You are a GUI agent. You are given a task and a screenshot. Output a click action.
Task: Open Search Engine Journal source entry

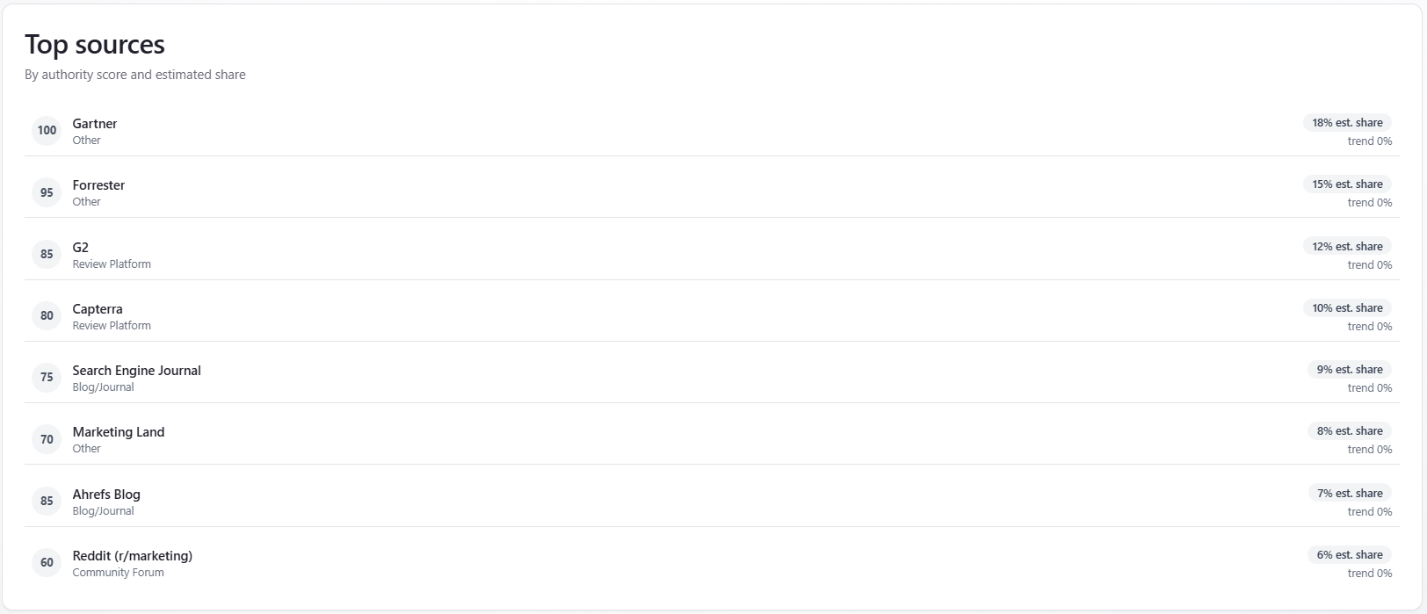[x=136, y=371]
